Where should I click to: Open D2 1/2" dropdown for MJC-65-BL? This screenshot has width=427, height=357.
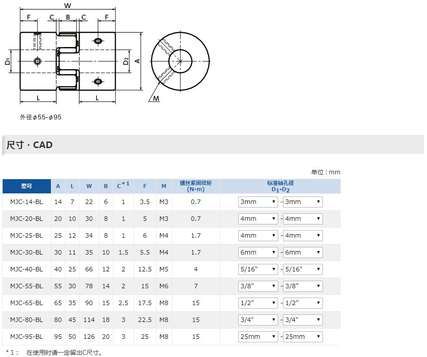[303, 303]
